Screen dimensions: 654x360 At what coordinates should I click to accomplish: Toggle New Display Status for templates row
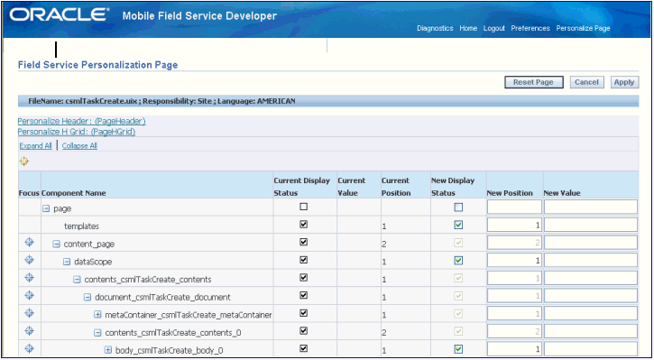pos(458,225)
